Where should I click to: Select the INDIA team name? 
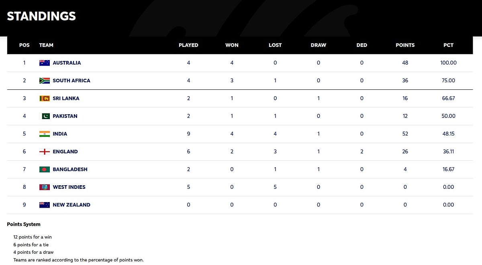pyautogui.click(x=60, y=134)
